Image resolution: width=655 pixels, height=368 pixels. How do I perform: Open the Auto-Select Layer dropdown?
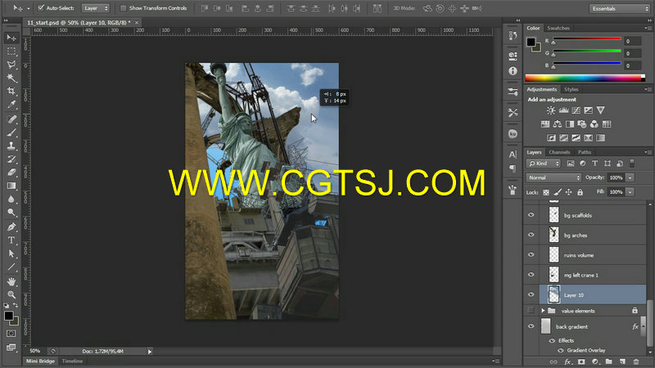[x=95, y=8]
